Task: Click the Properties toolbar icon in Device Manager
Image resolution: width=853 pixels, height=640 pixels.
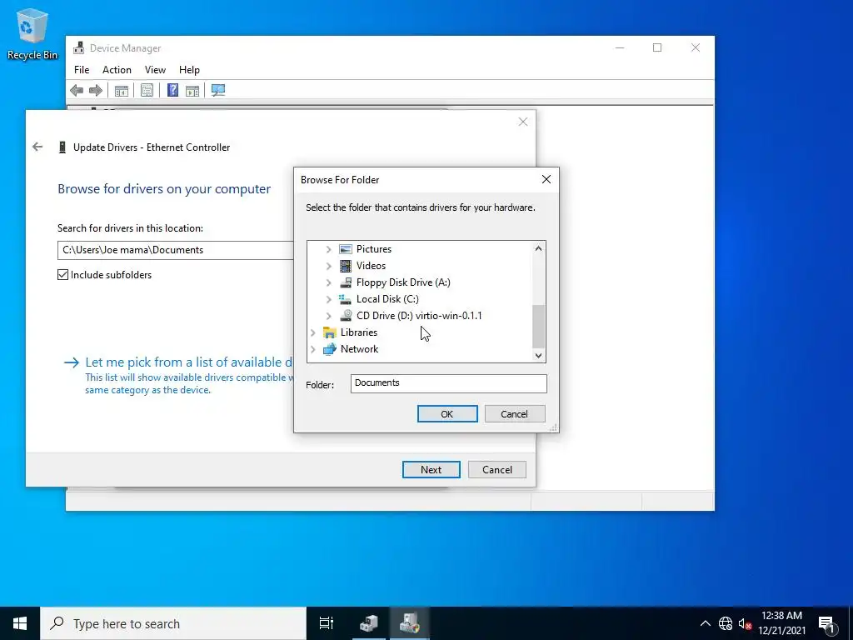Action: [x=147, y=90]
